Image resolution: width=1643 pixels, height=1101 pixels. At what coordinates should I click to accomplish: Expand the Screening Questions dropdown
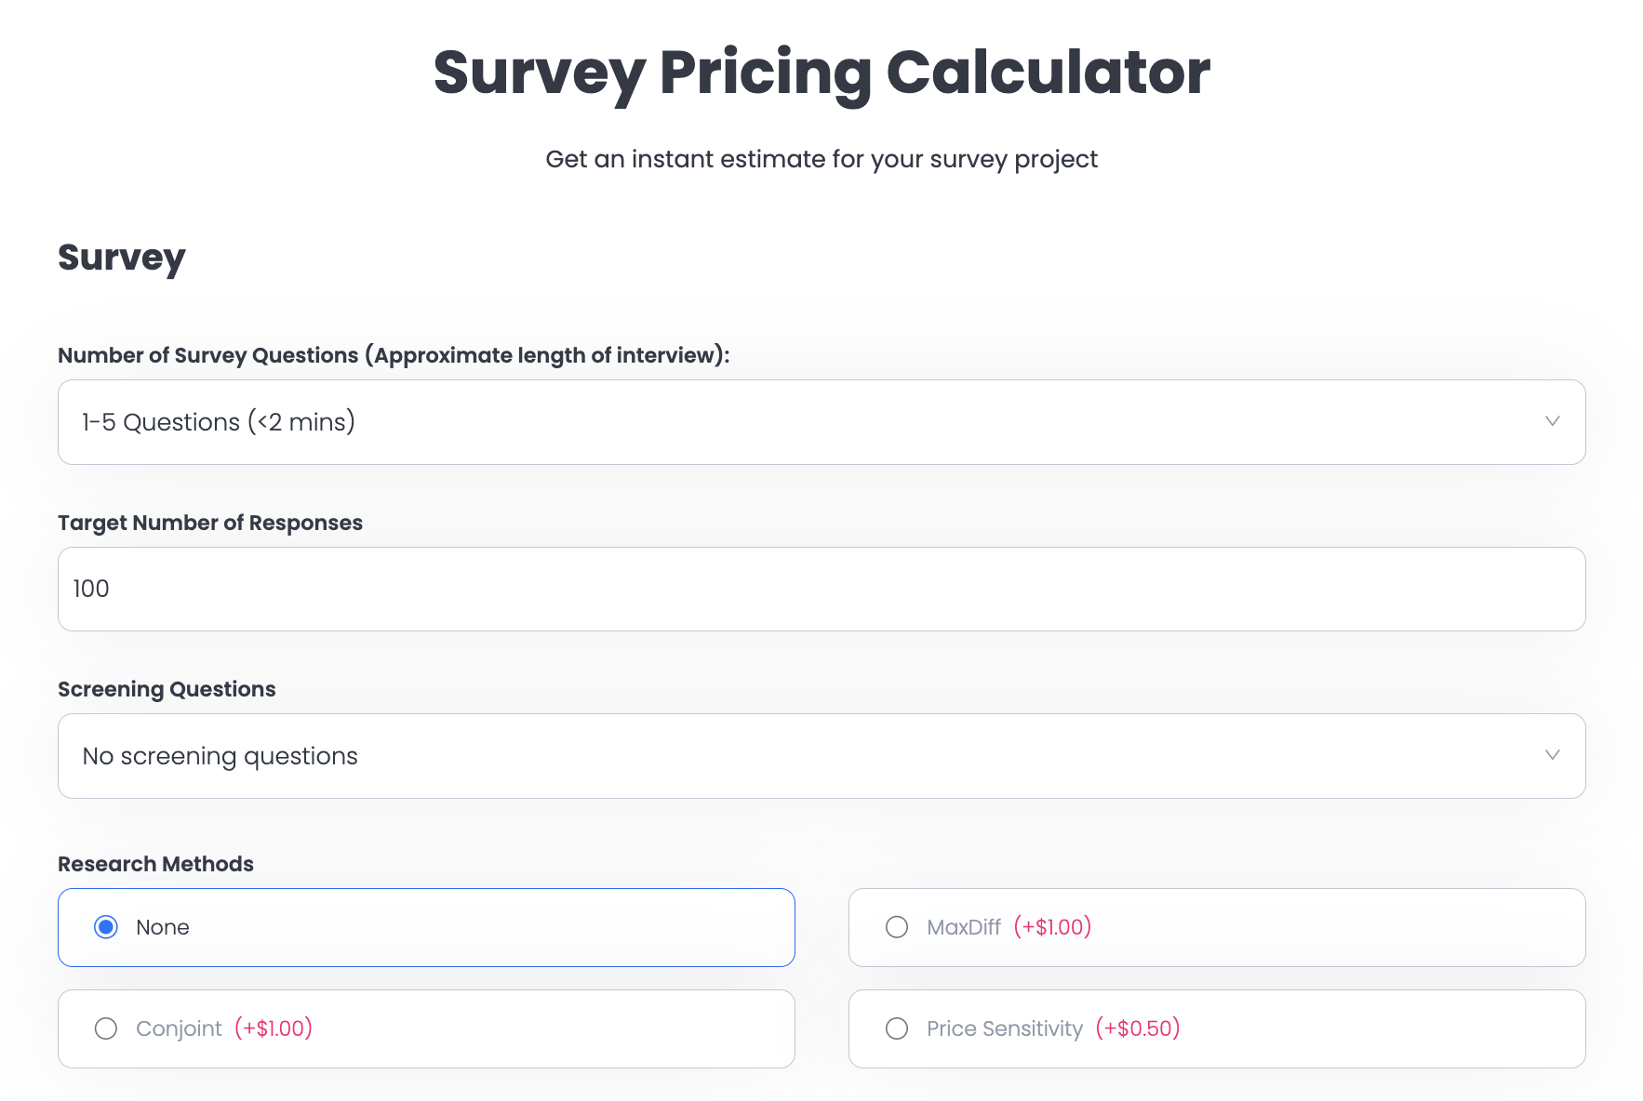(821, 756)
